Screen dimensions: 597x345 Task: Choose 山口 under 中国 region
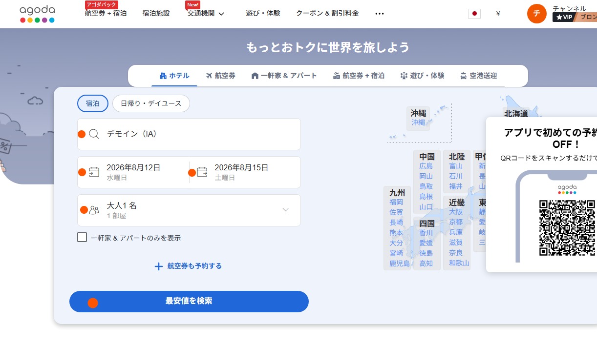[426, 207]
